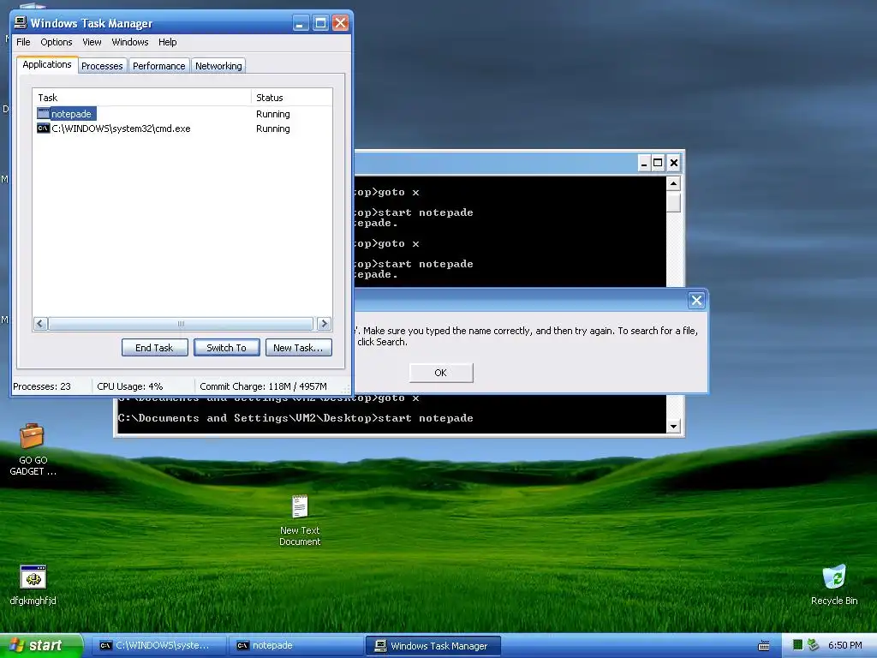877x658 pixels.
Task: Select the New Text Document desktop icon
Action: click(x=300, y=520)
